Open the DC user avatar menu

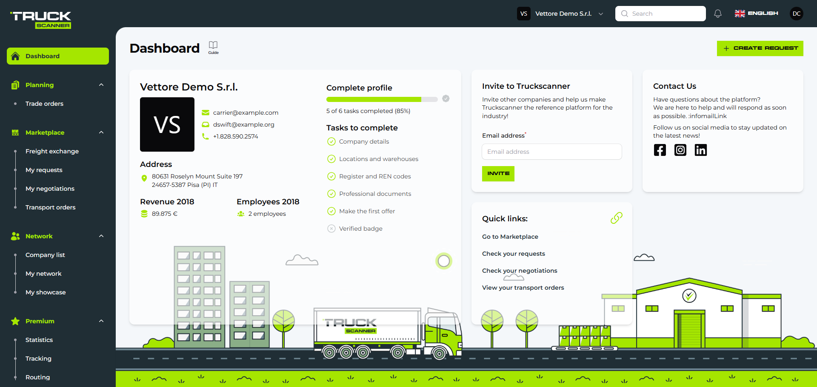click(797, 13)
